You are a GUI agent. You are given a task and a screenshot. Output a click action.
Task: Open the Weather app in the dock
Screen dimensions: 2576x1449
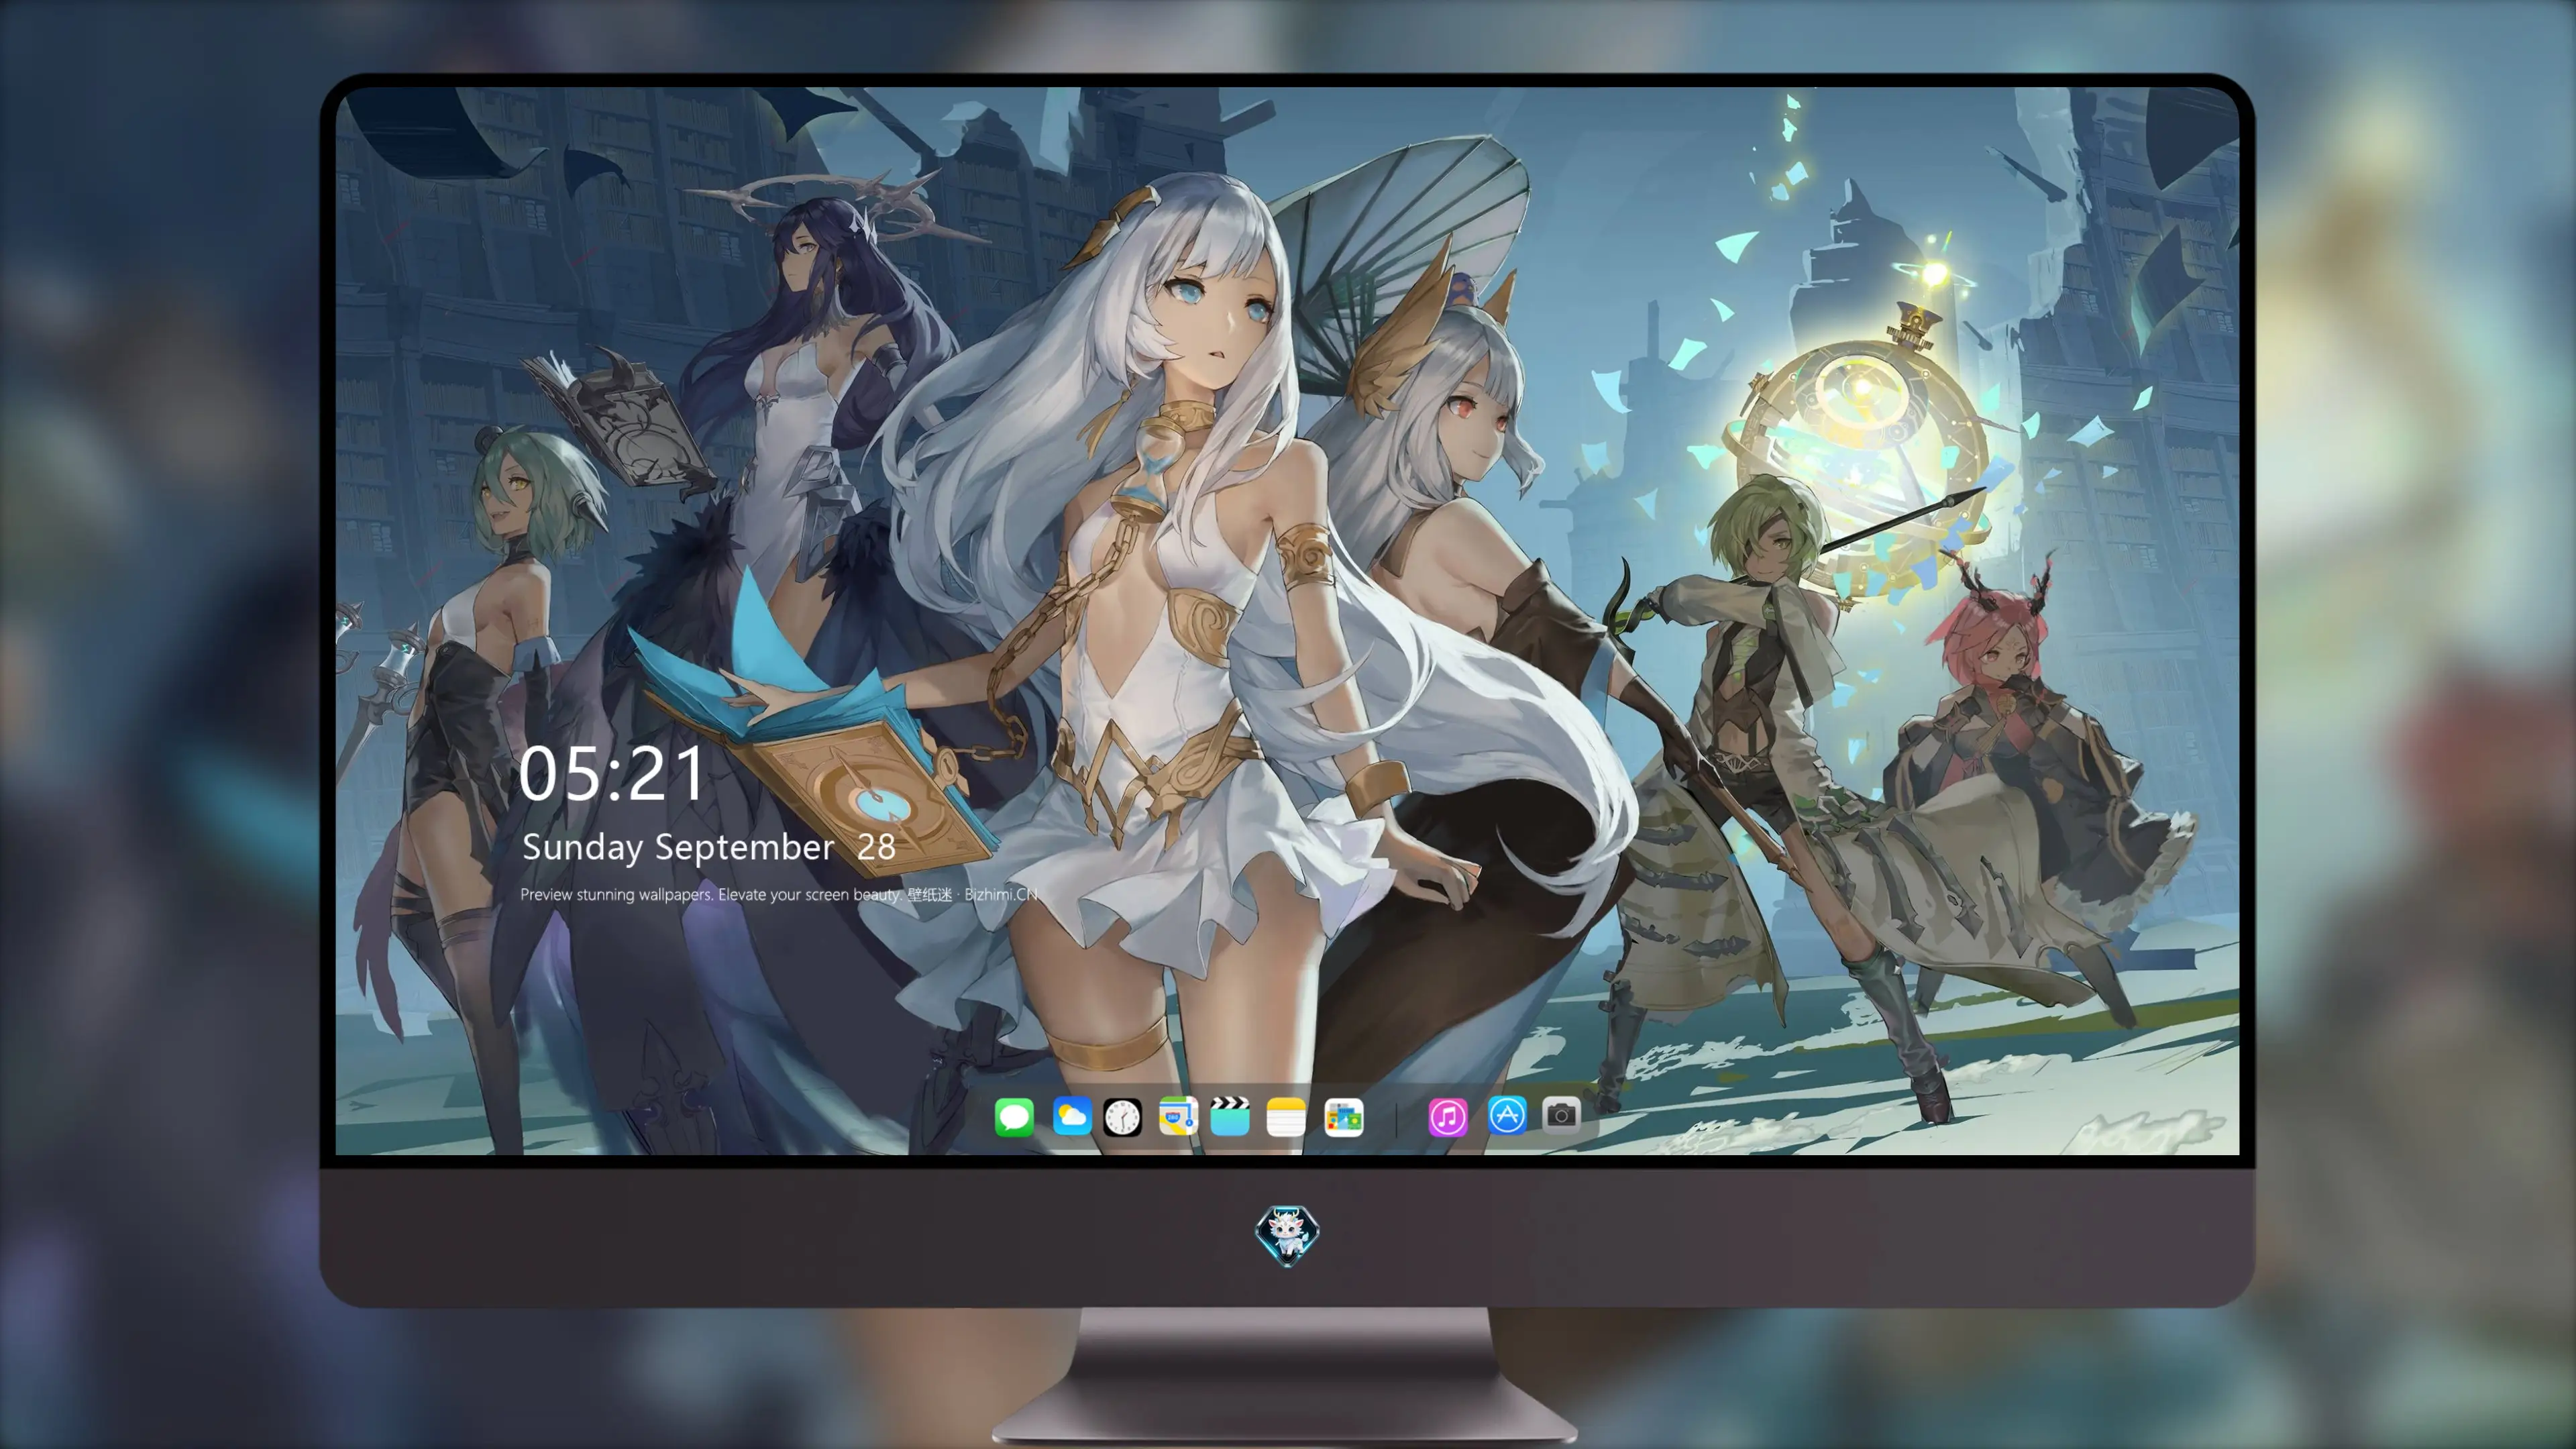click(1071, 1116)
